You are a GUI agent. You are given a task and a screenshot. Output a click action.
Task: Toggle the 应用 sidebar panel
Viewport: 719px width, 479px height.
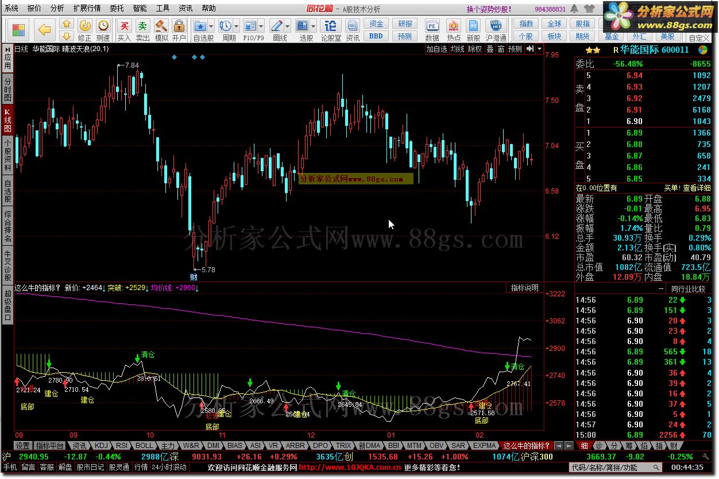7,59
